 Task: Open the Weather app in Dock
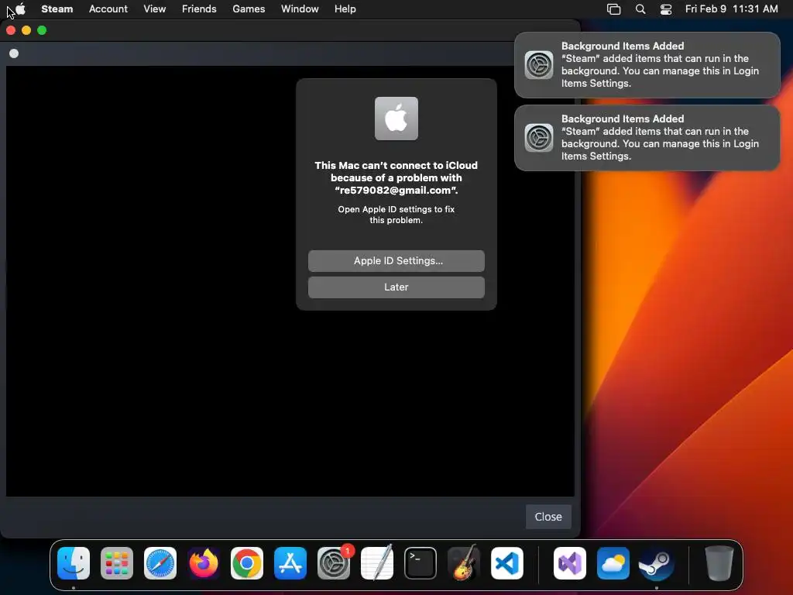pyautogui.click(x=613, y=563)
